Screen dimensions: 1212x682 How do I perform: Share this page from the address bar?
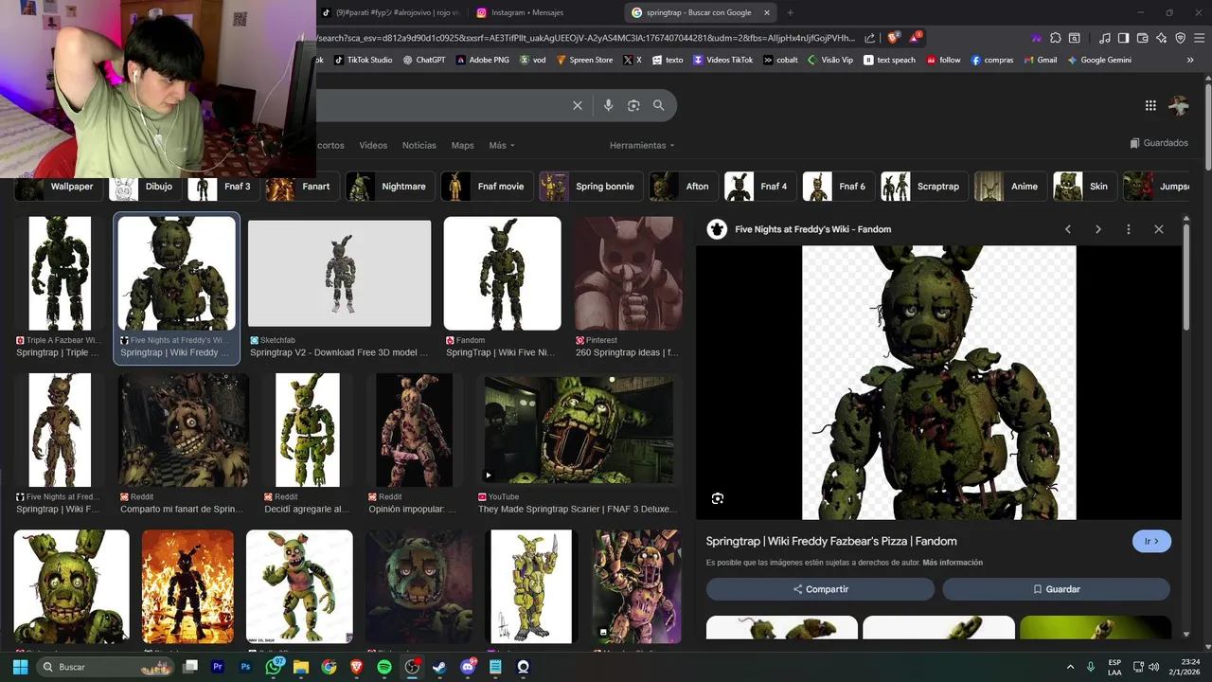click(x=869, y=38)
